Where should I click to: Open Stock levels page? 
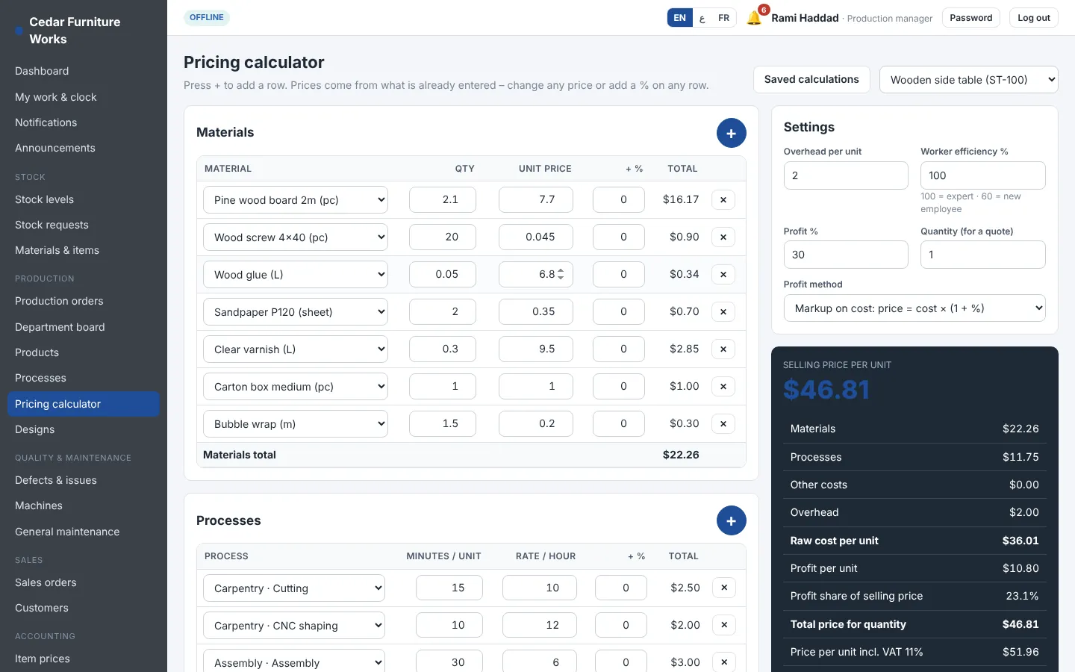[84, 199]
